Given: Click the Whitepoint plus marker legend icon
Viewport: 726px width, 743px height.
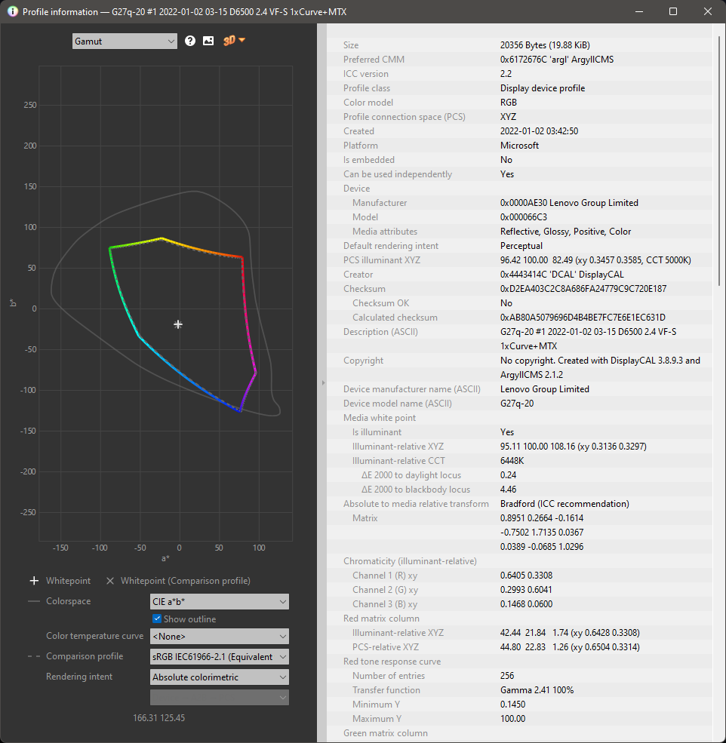Looking at the screenshot, I should tap(34, 580).
